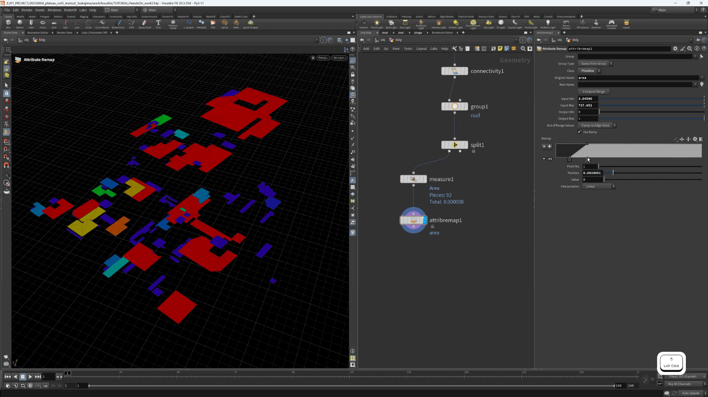Select the Sphere shelf tool
Image resolution: width=708 pixels, height=397 pixels.
coord(20,24)
